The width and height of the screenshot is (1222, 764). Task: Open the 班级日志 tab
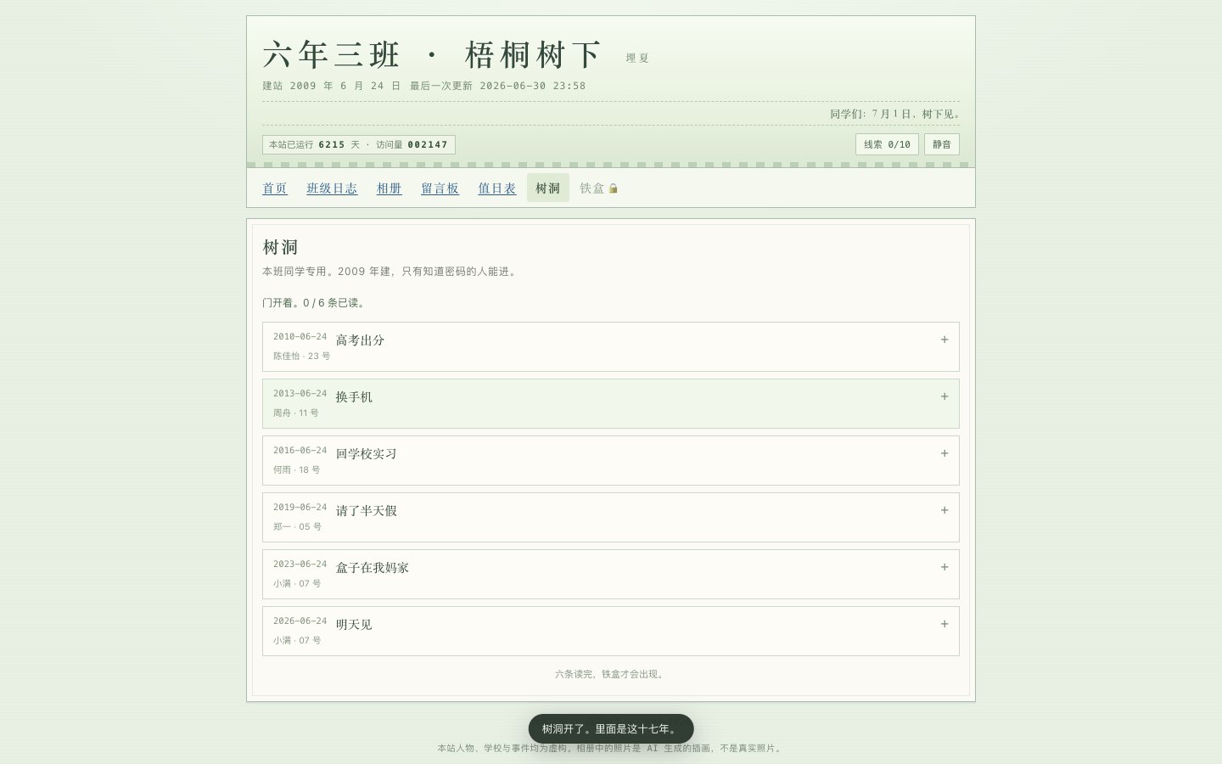[x=332, y=188]
